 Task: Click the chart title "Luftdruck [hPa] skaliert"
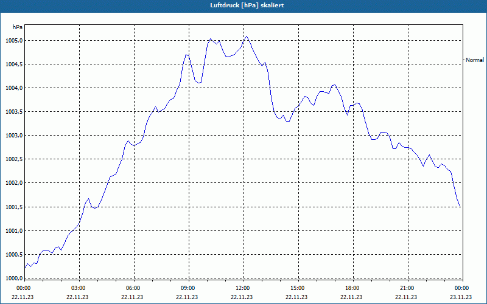247,5
